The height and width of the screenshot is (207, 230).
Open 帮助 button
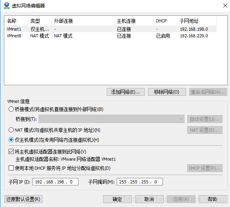click(x=213, y=199)
